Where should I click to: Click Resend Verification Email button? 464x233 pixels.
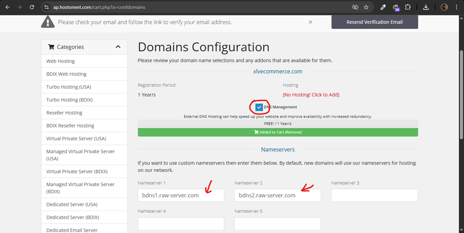pyautogui.click(x=374, y=22)
